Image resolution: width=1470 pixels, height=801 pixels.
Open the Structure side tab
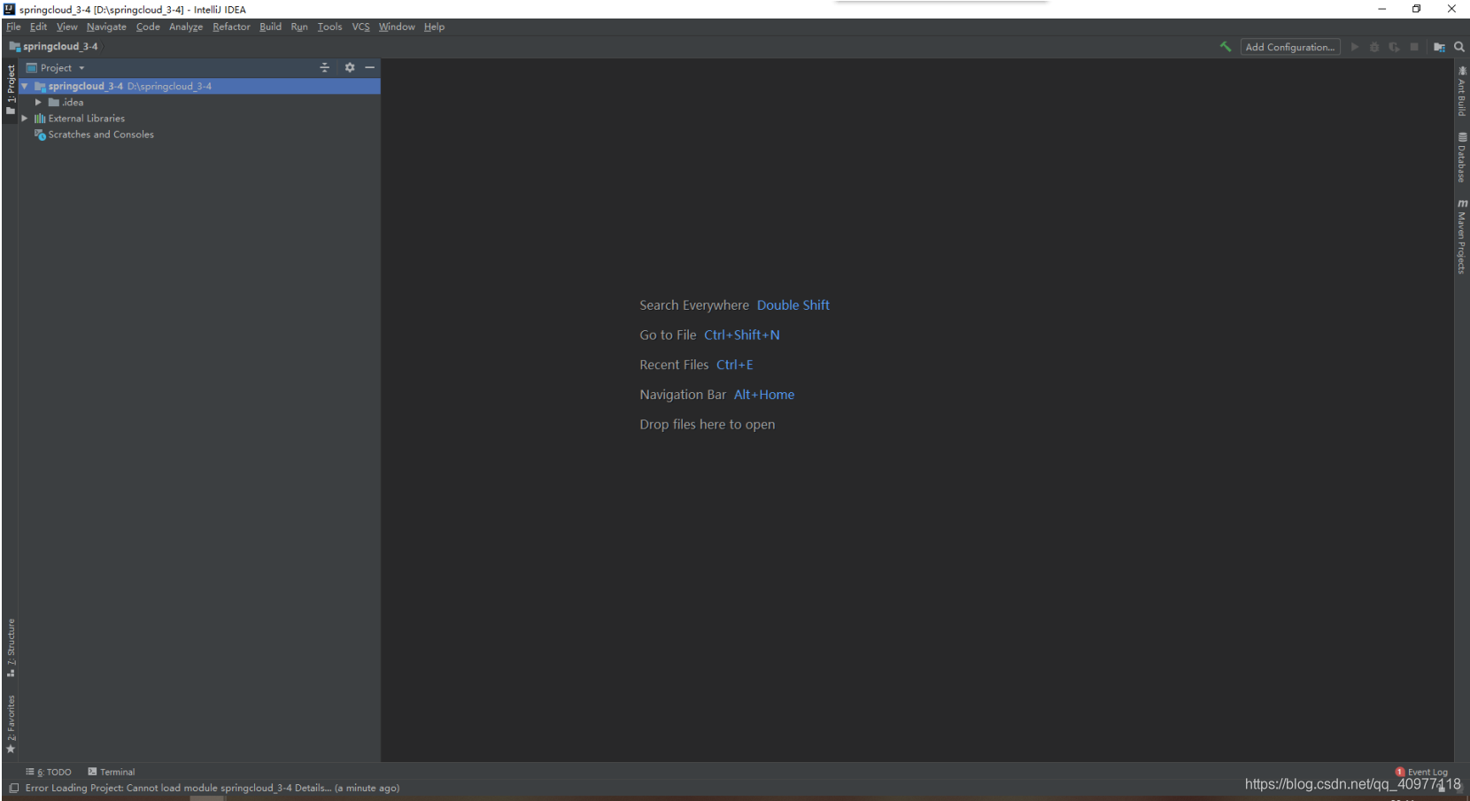[x=11, y=648]
